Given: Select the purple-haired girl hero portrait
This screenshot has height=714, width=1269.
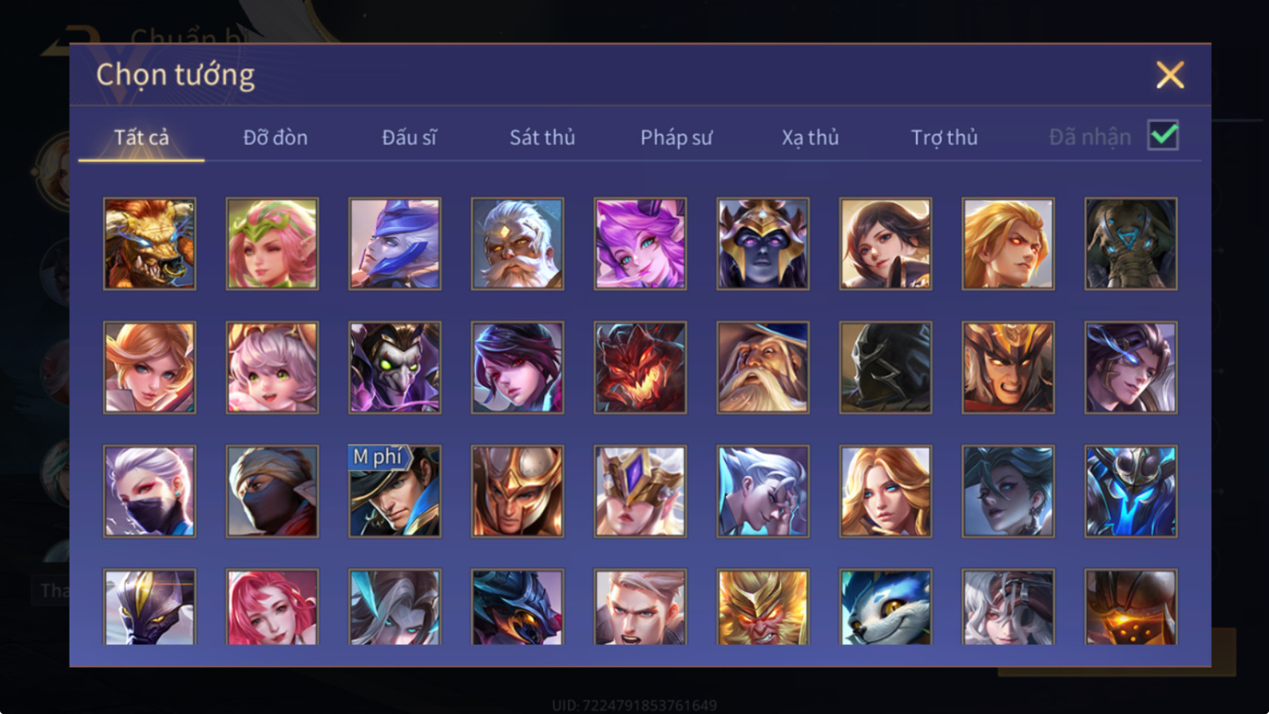Looking at the screenshot, I should click(x=640, y=244).
